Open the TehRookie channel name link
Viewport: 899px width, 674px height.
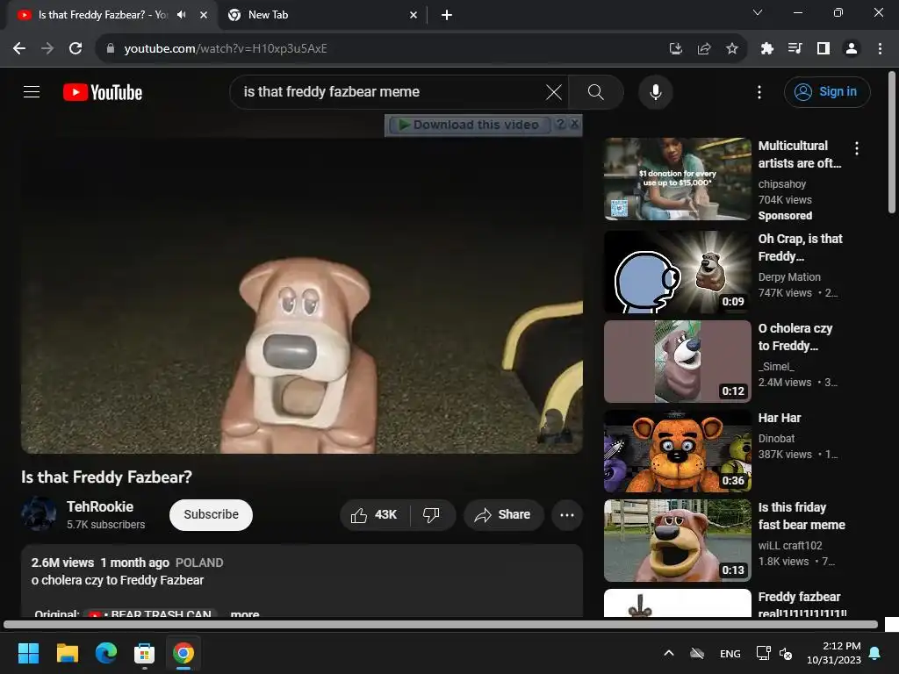[x=100, y=506]
